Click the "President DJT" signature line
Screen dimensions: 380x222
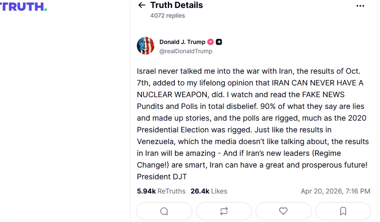pyautogui.click(x=162, y=177)
